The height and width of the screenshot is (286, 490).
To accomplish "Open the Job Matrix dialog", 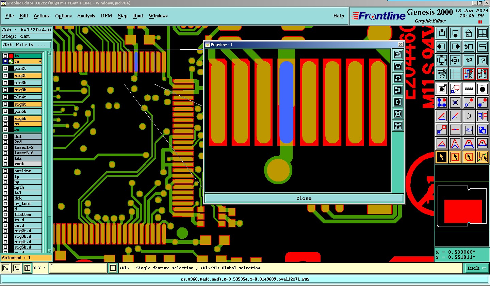I will [x=27, y=45].
